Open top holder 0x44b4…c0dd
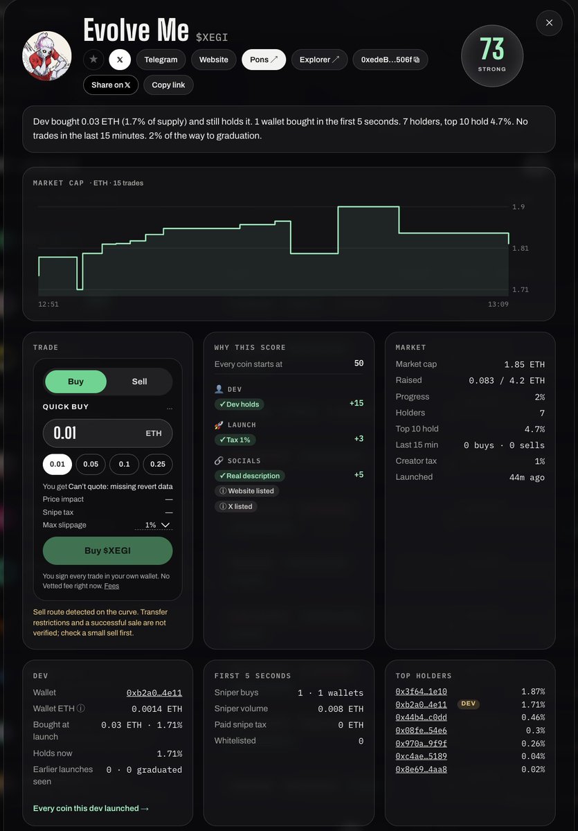Screen dimensions: 578x831 click(421, 717)
